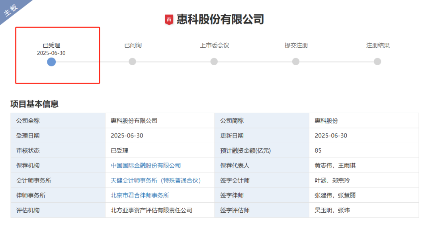This screenshot has width=430, height=229.
Task: Click the 已受理 stage label
Action: point(51,45)
